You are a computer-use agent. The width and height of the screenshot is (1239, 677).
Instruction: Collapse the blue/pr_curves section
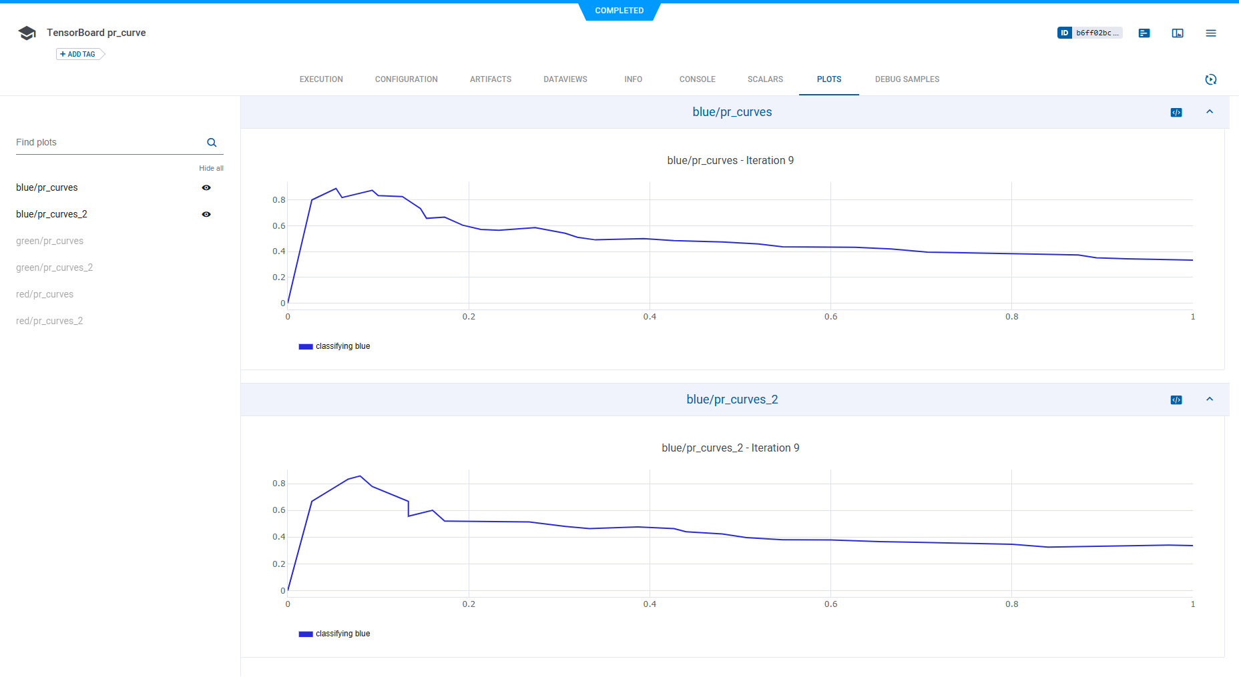(1210, 112)
